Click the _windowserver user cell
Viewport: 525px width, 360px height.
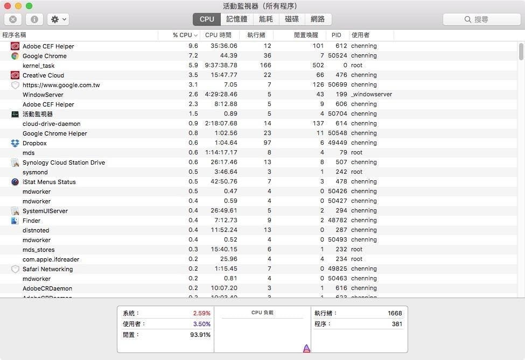[x=372, y=95]
